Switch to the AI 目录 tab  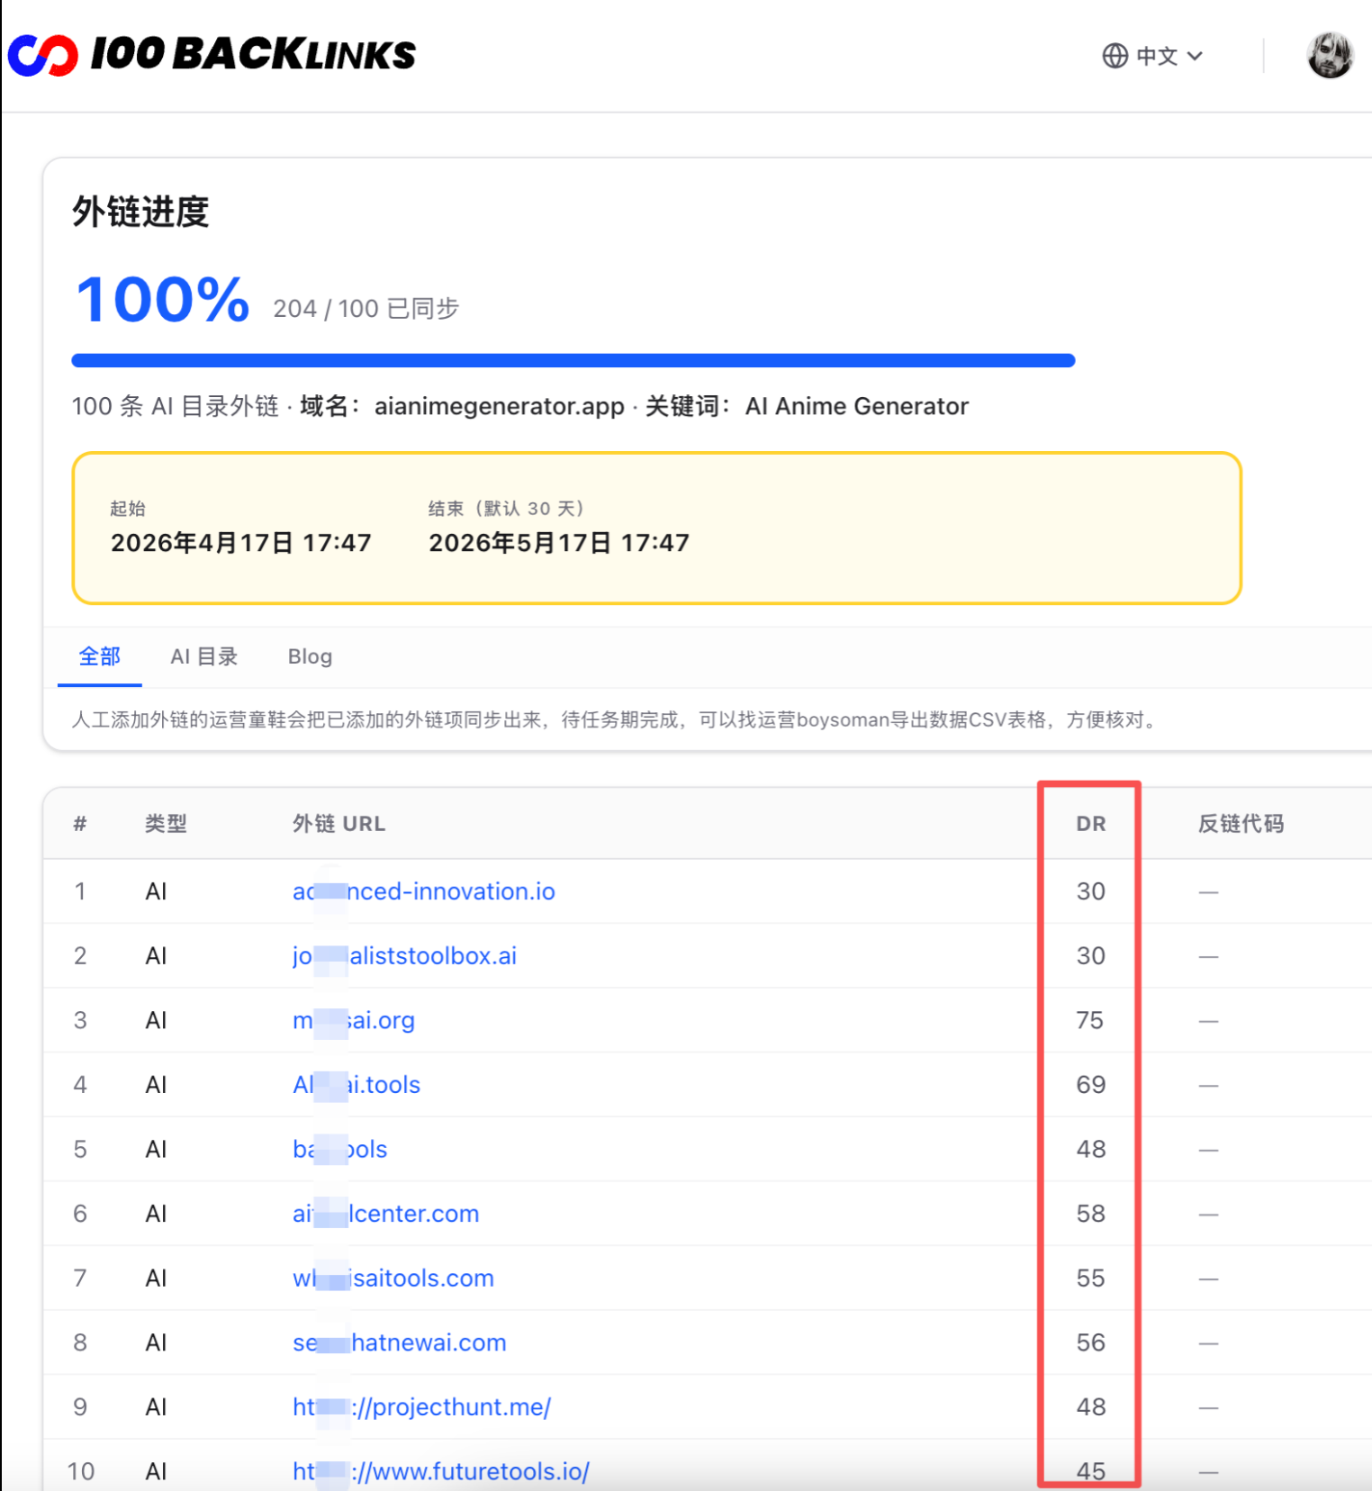tap(204, 656)
